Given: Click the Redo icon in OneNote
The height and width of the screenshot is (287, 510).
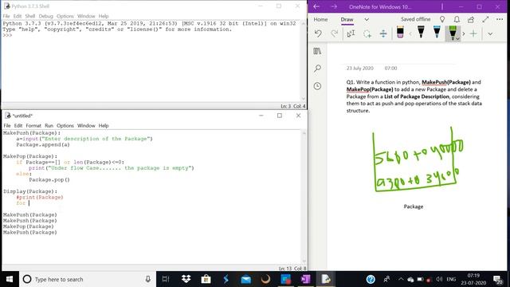Looking at the screenshot, I should pos(334,33).
